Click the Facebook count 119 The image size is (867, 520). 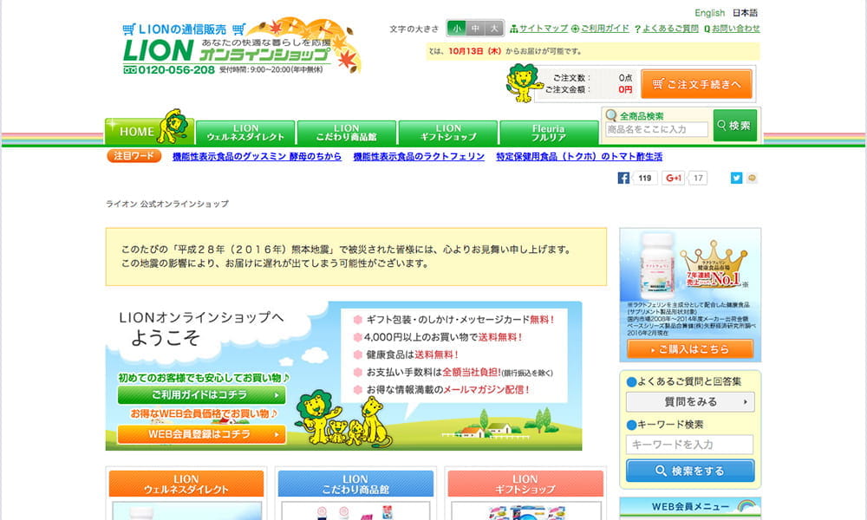pyautogui.click(x=645, y=178)
